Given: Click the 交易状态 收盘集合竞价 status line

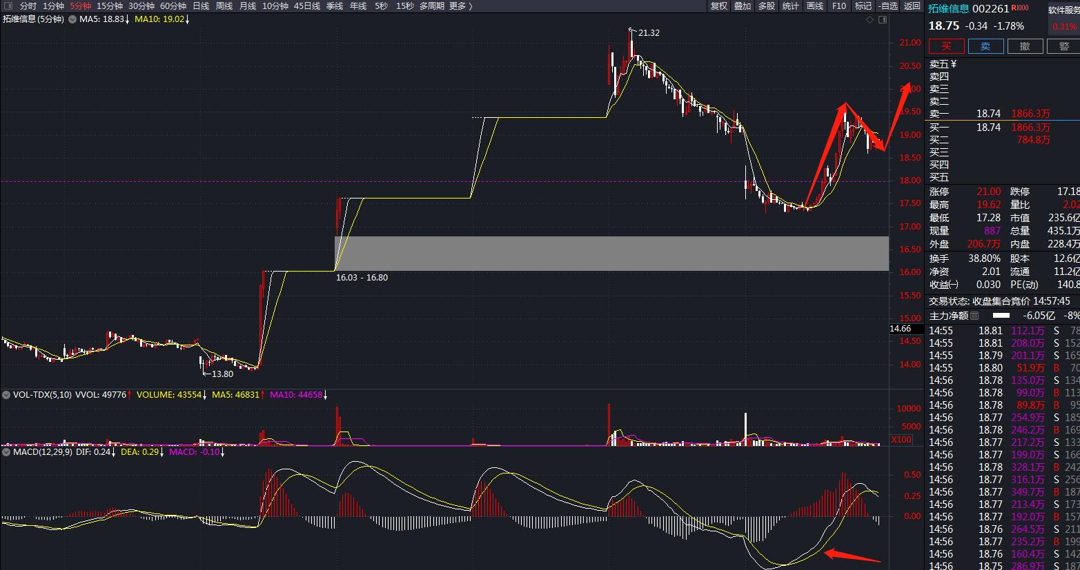Looking at the screenshot, I should (x=999, y=301).
